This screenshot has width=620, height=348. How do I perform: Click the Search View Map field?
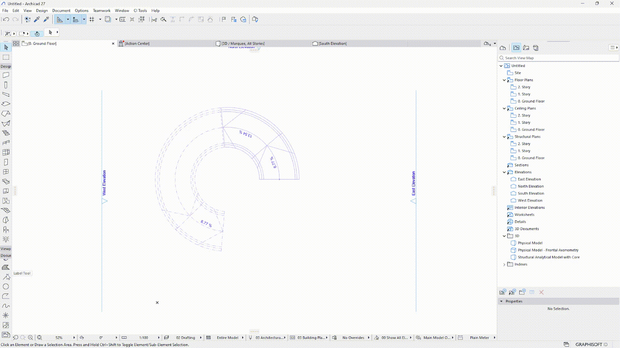(558, 58)
